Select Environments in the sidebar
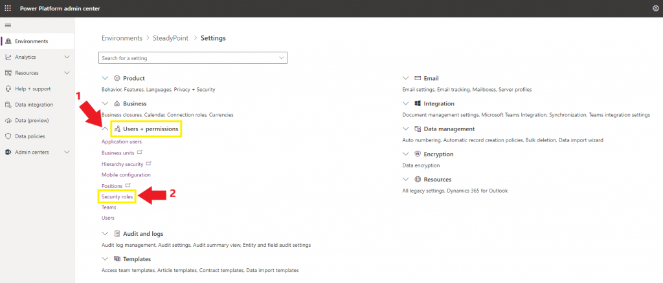 (37, 41)
